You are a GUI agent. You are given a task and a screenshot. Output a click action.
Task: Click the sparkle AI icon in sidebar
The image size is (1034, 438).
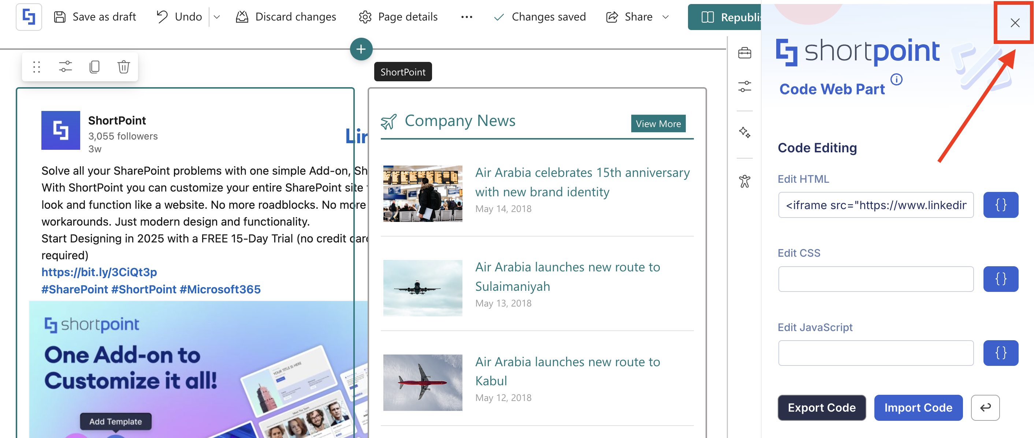pyautogui.click(x=745, y=133)
